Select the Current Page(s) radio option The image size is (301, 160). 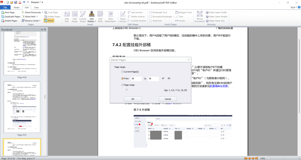[x=123, y=72]
